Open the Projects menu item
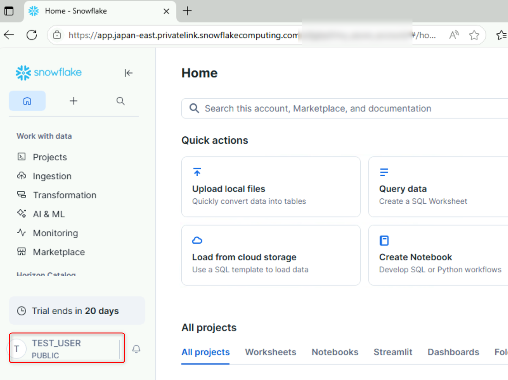Viewport: 508px width, 380px height. click(49, 157)
